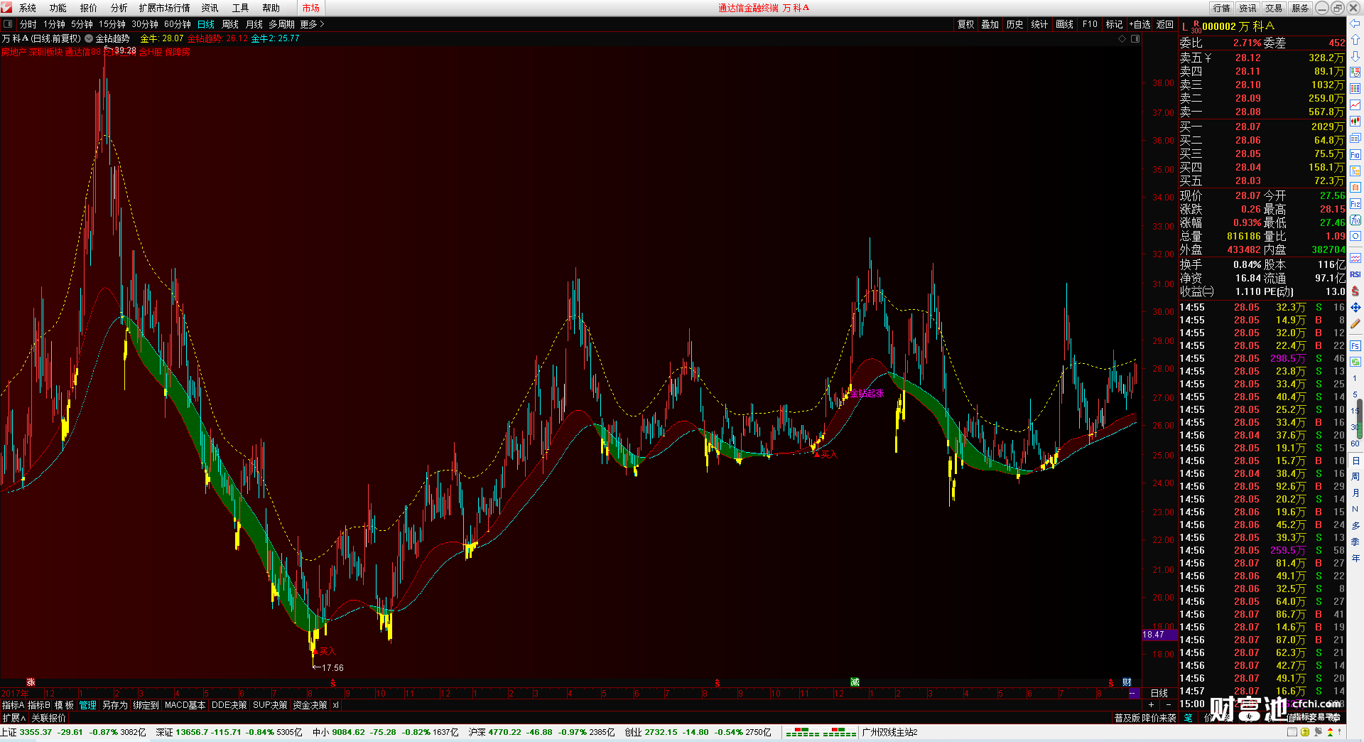Viewport: 1364px width, 742px height.
Task: Click the wave chart icon in sidebar
Action: [x=1355, y=258]
